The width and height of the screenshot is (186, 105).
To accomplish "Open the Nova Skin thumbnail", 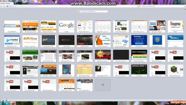I will 49,71.
